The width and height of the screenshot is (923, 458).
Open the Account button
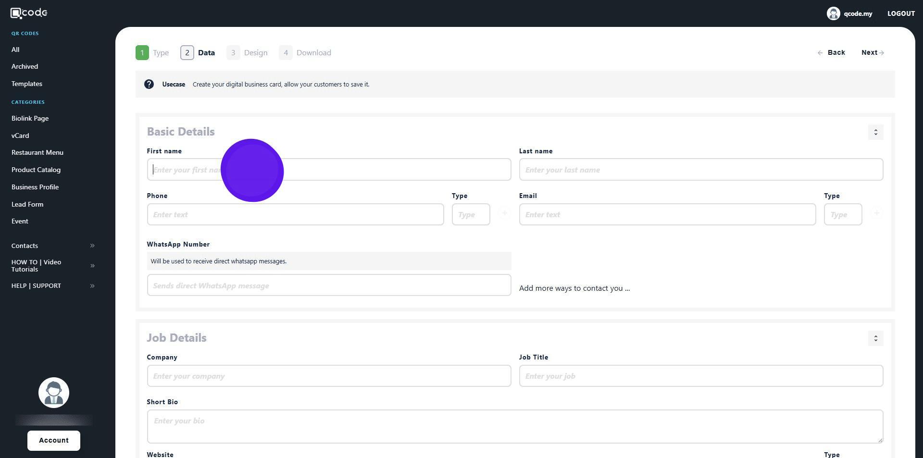54,440
